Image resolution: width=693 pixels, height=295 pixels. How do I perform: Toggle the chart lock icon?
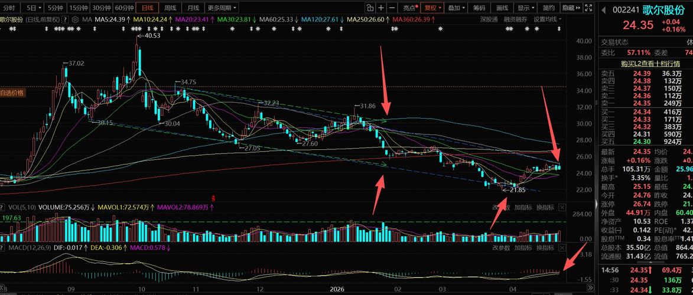click(369, 8)
